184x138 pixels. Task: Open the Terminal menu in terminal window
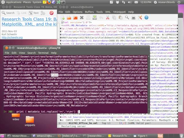pos(43,53)
